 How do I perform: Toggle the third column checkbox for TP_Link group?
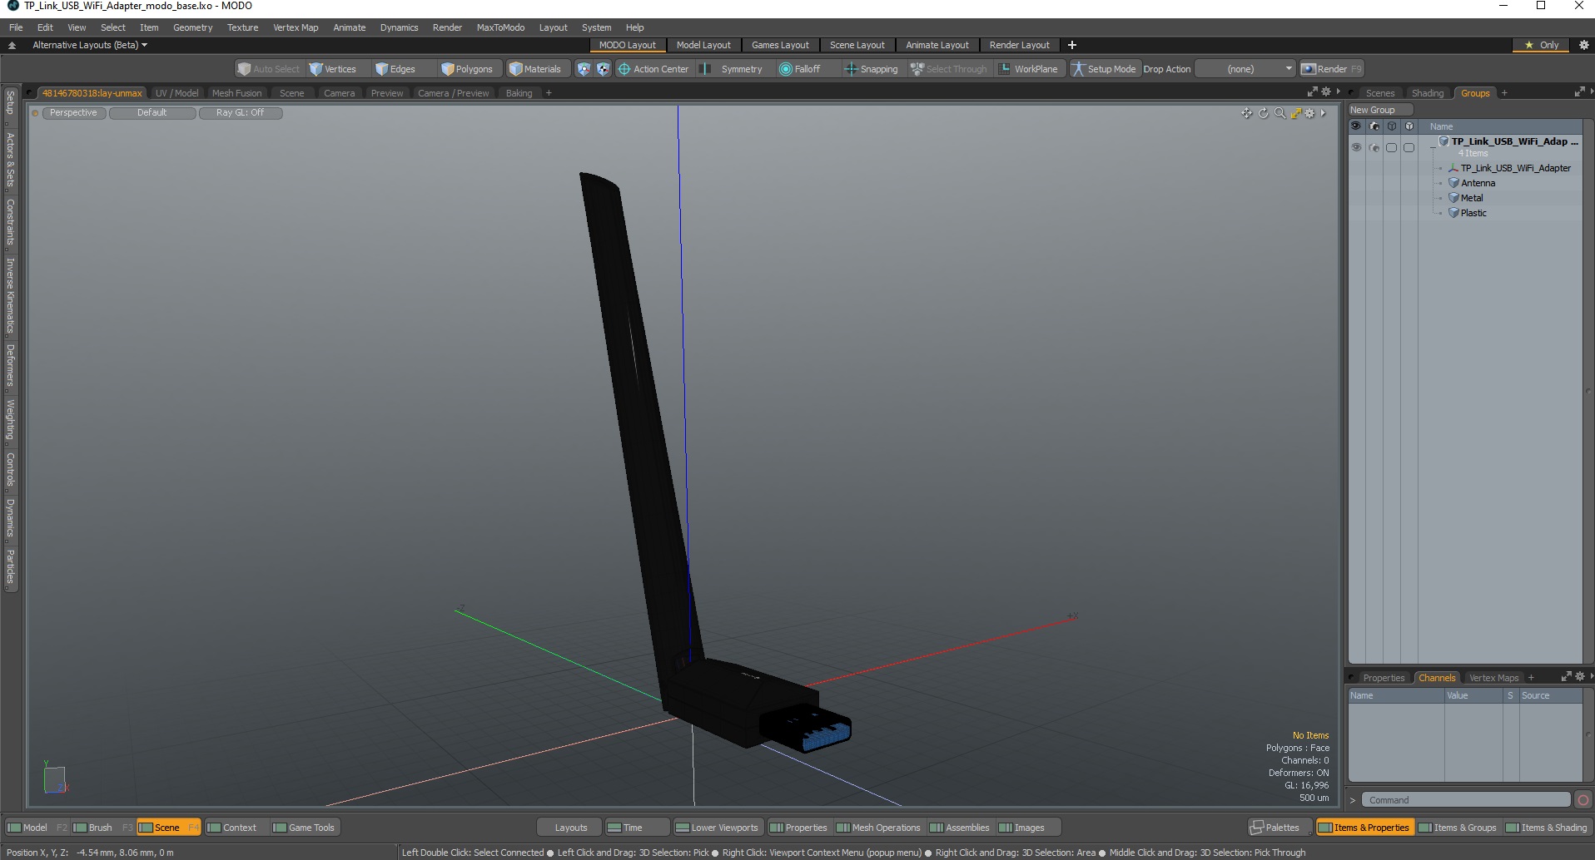click(1391, 148)
